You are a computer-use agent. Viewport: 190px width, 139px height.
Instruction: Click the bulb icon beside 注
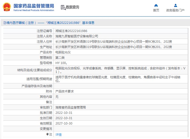click(x=47, y=134)
